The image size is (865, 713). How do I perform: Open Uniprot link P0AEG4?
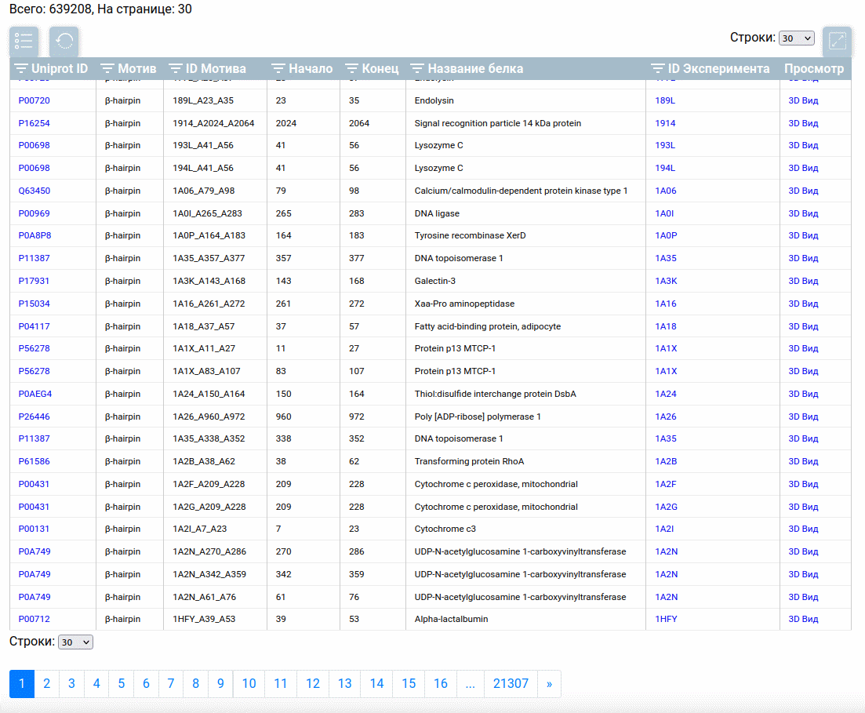click(35, 394)
